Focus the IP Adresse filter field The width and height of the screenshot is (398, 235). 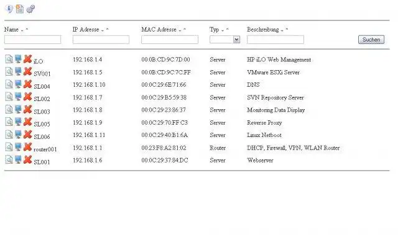101,40
